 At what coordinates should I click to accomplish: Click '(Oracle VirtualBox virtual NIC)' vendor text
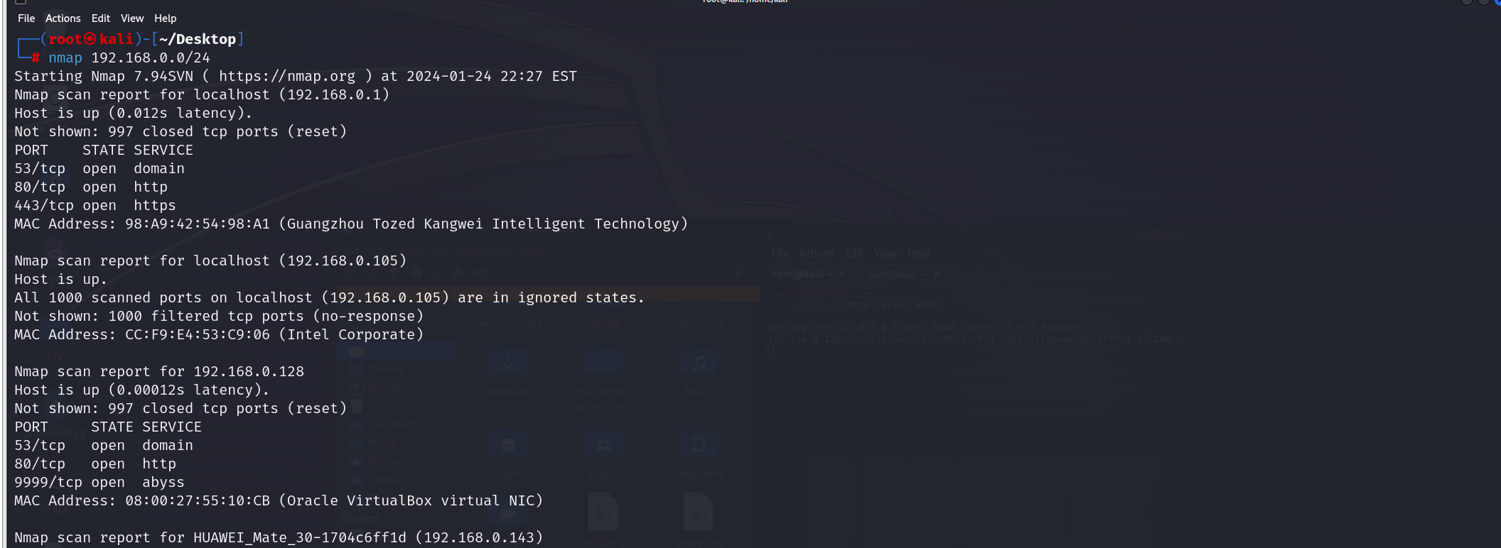pos(411,500)
